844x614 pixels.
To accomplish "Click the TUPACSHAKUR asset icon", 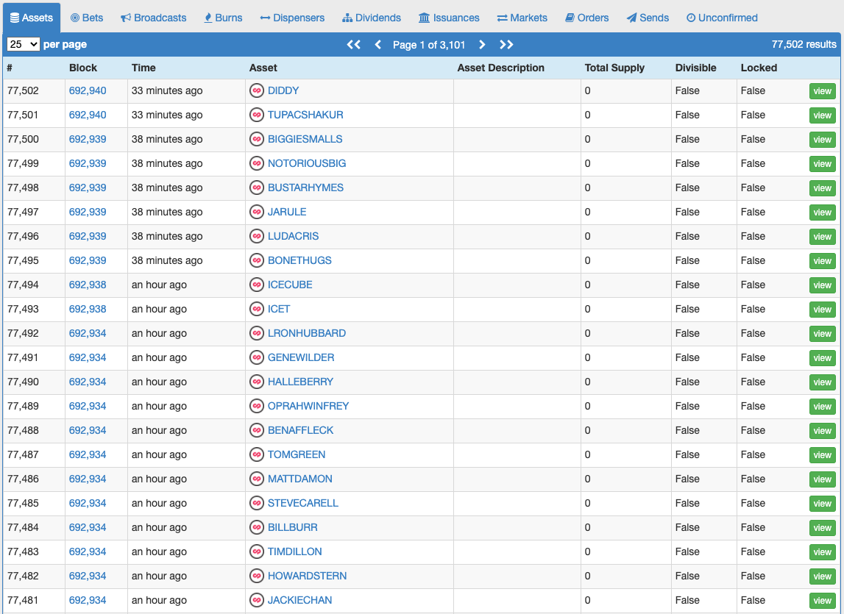I will (x=257, y=115).
